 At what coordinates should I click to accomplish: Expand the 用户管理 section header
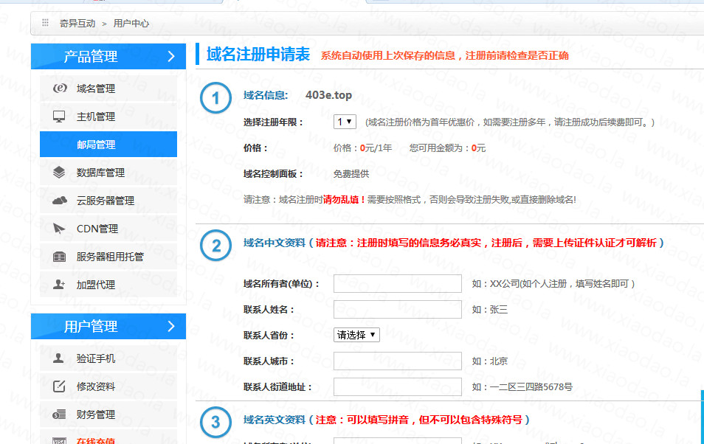[x=108, y=326]
